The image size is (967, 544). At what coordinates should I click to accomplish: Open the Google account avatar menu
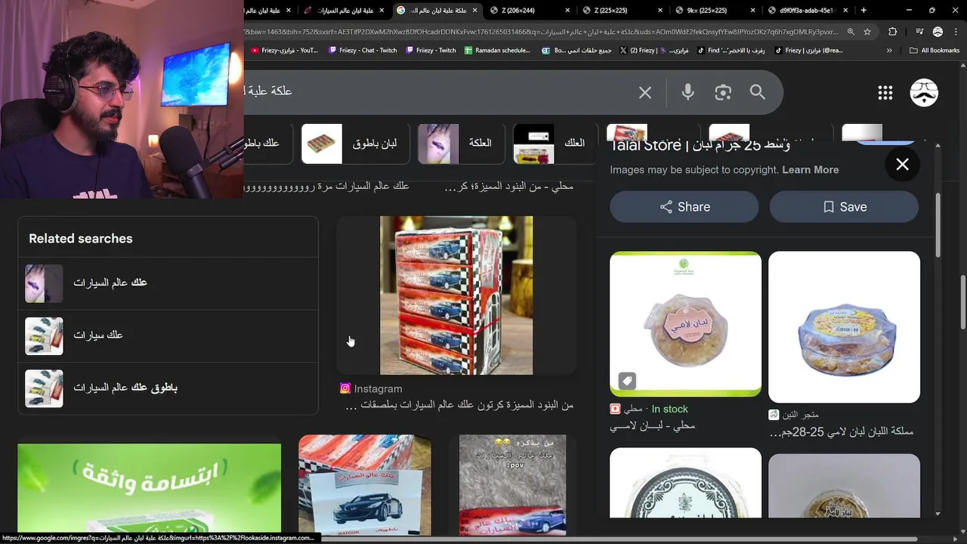(924, 93)
